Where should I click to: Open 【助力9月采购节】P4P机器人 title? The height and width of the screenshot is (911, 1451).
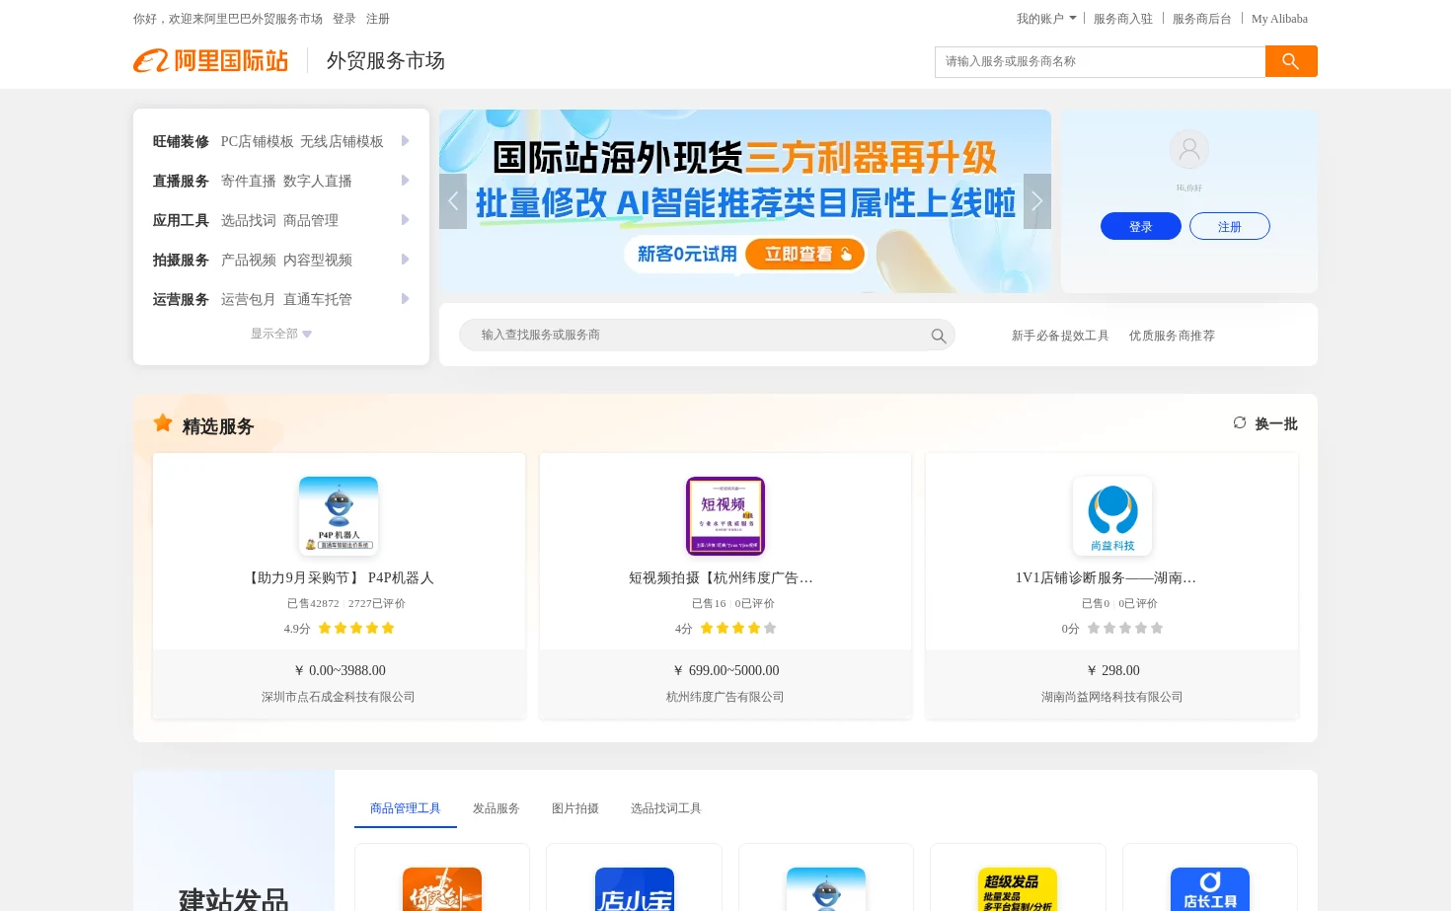coord(339,578)
